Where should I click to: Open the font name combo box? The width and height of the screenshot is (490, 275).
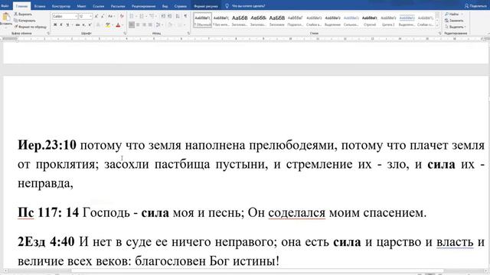click(x=64, y=16)
